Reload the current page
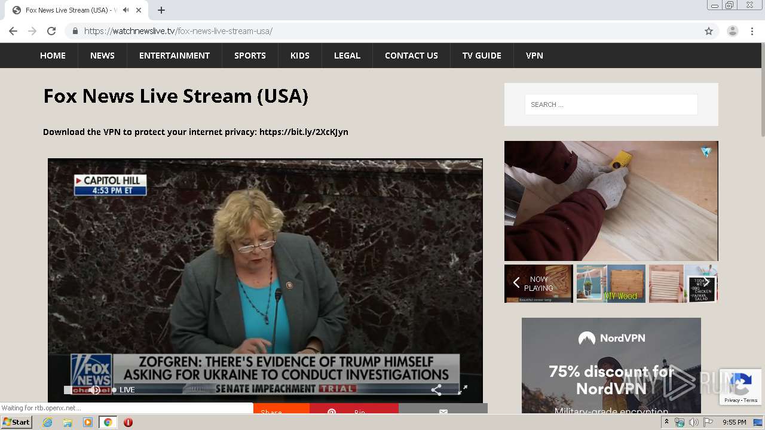Screen dimensions: 765x430 tap(51, 31)
